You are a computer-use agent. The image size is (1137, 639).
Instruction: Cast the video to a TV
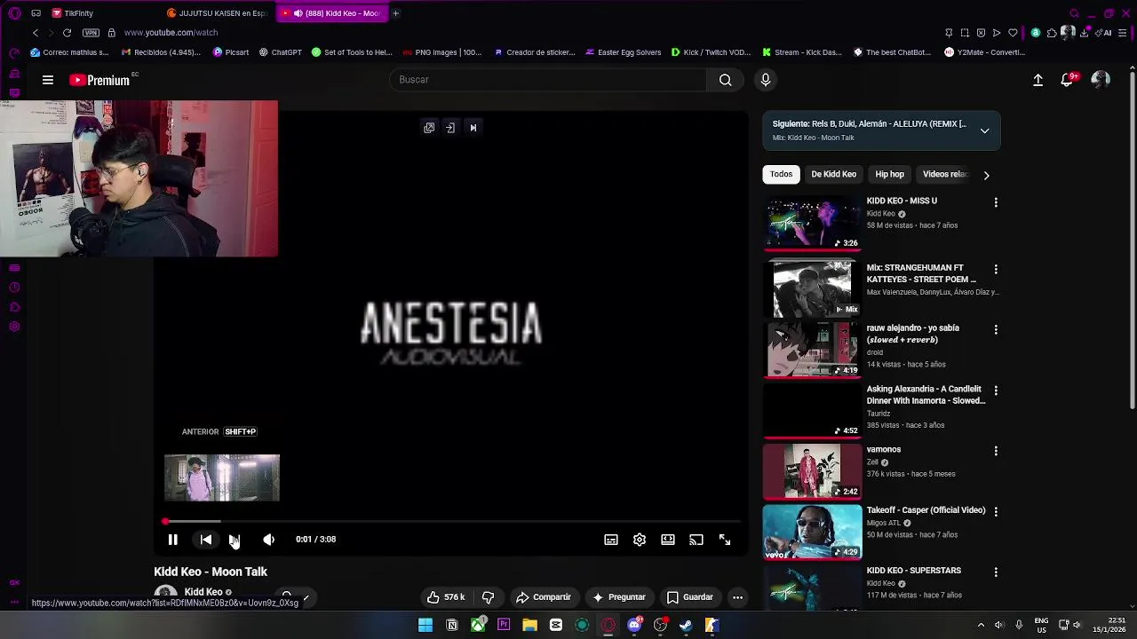[696, 540]
